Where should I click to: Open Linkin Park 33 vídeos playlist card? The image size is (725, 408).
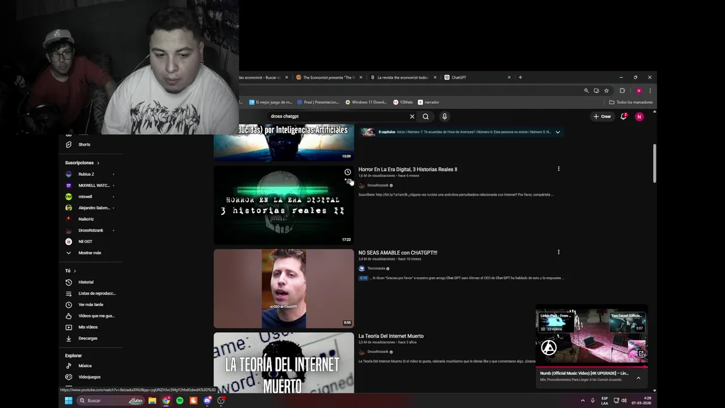pos(556,321)
